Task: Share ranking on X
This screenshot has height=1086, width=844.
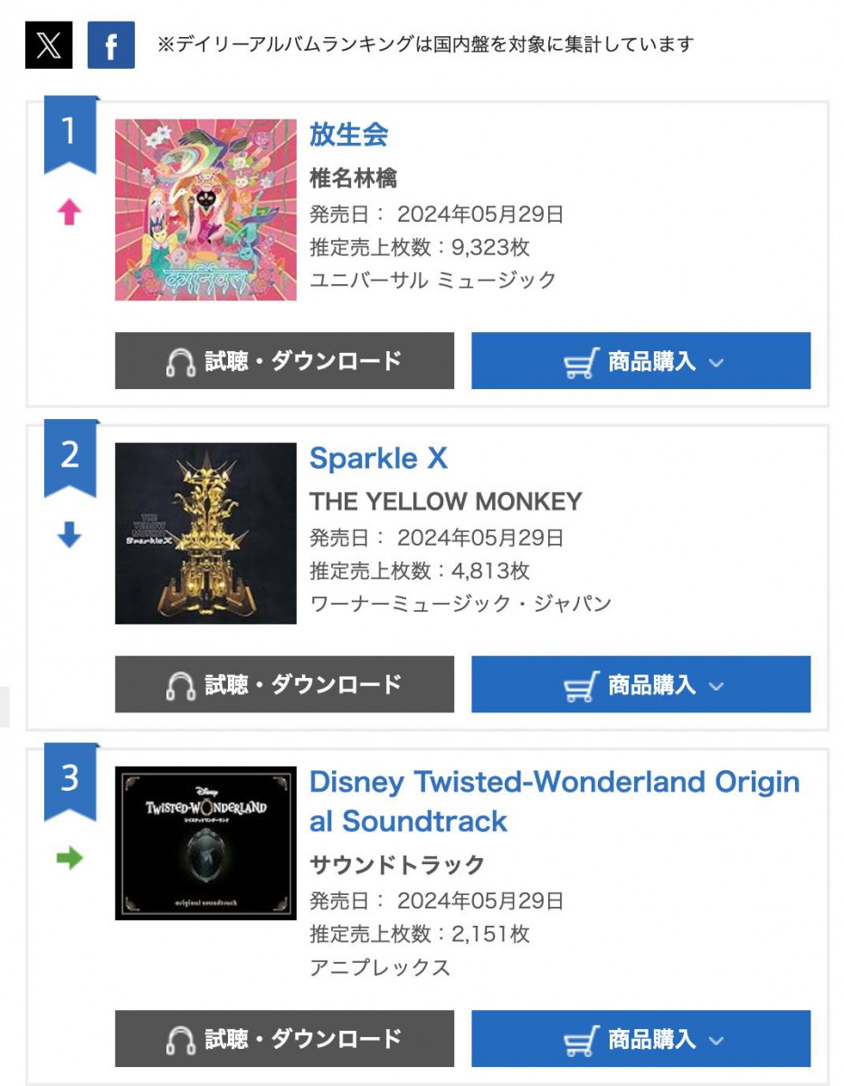Action: (x=48, y=45)
